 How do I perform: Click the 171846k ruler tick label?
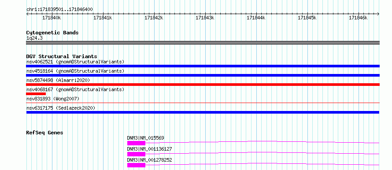[x=358, y=18]
